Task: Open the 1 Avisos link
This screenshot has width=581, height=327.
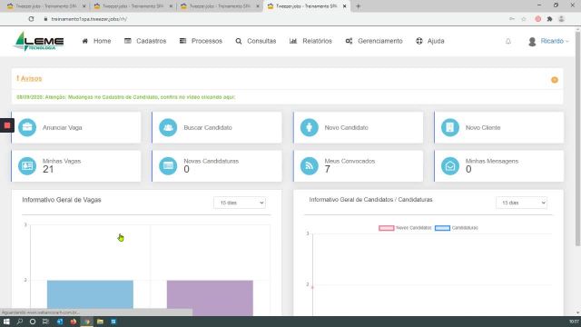Action: point(29,79)
